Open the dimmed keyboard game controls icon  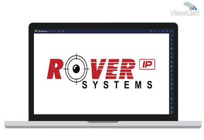(171, 53)
